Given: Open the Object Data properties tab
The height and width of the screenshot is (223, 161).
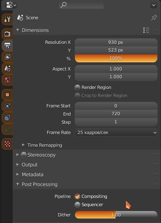Looking at the screenshot, I should tap(7, 129).
